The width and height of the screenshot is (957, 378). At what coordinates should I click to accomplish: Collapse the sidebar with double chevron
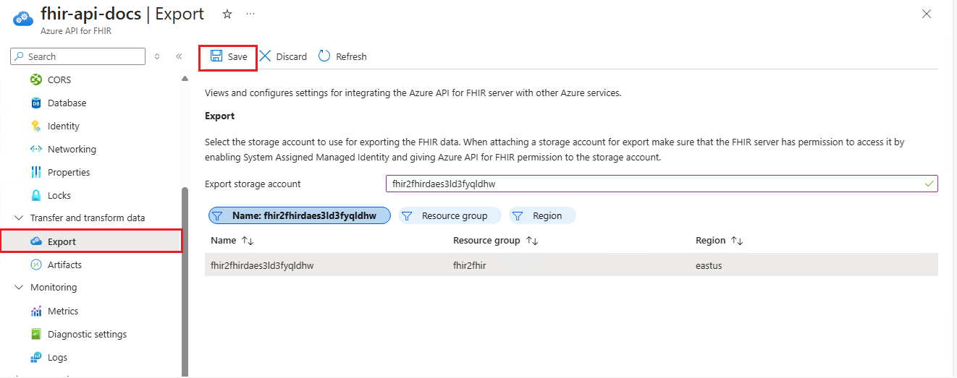(x=179, y=56)
